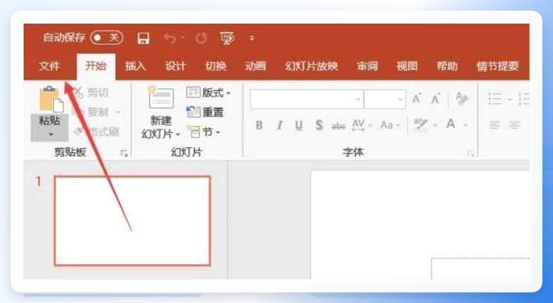Open the 节 (Section) dropdown
Screen dimensions: 553x303
pyautogui.click(x=204, y=132)
